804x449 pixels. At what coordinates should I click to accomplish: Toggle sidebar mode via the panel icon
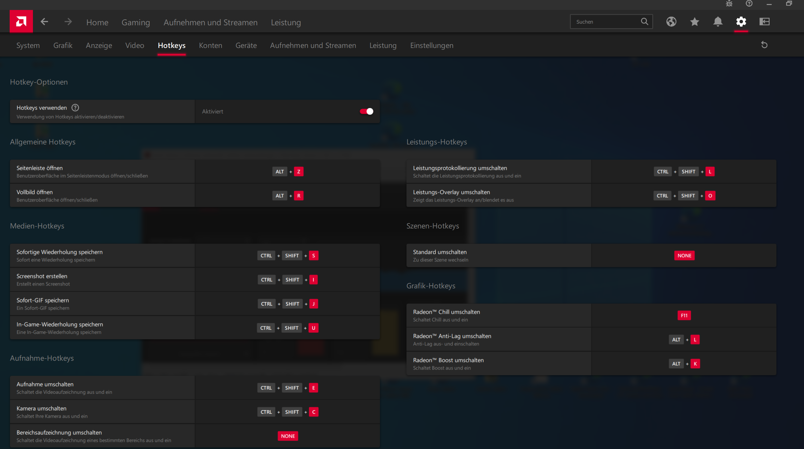pos(764,22)
